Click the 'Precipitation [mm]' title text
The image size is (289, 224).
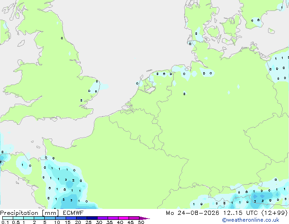click(30, 213)
